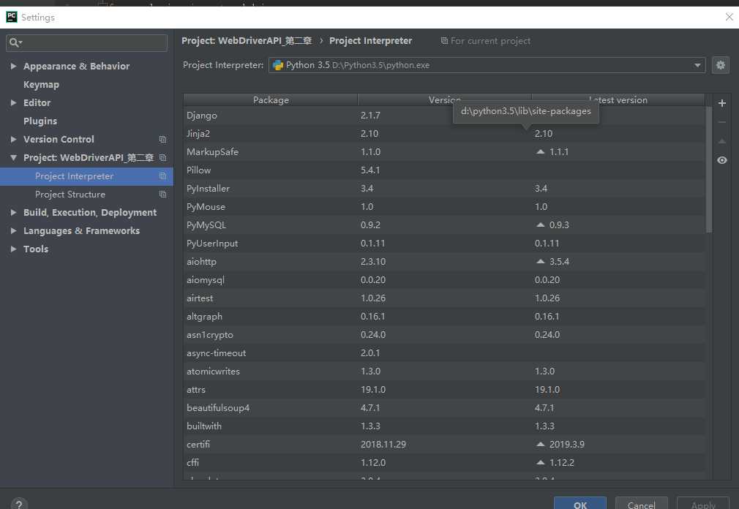
Task: Select the attrs package row
Action: click(444, 389)
